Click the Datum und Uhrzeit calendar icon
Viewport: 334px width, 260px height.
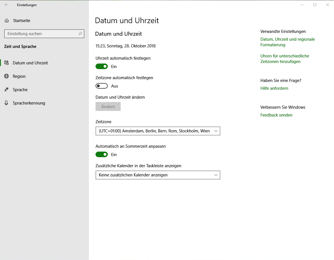tap(7, 63)
